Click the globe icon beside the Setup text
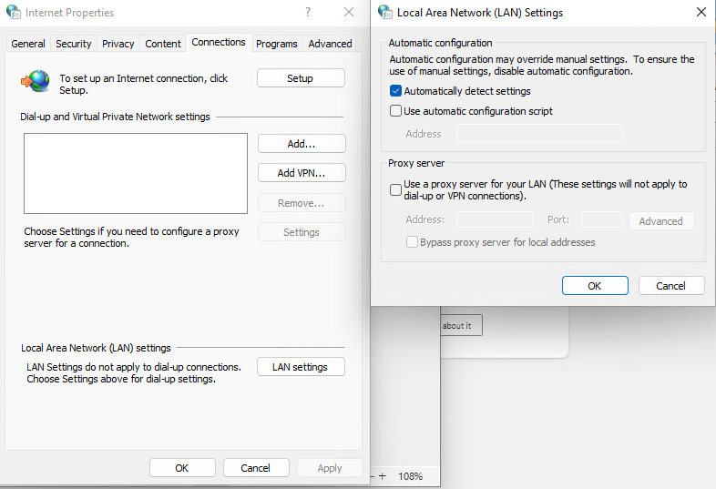This screenshot has width=716, height=489. [x=36, y=80]
